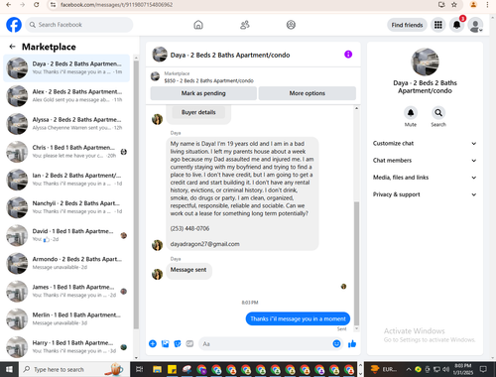Open the account profile picture menu

coord(475,25)
